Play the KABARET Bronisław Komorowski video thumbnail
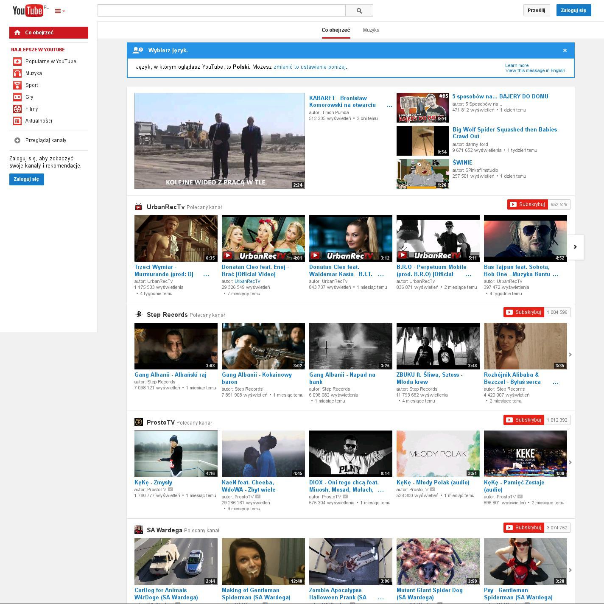Viewport: 604px width, 604px height. point(219,141)
